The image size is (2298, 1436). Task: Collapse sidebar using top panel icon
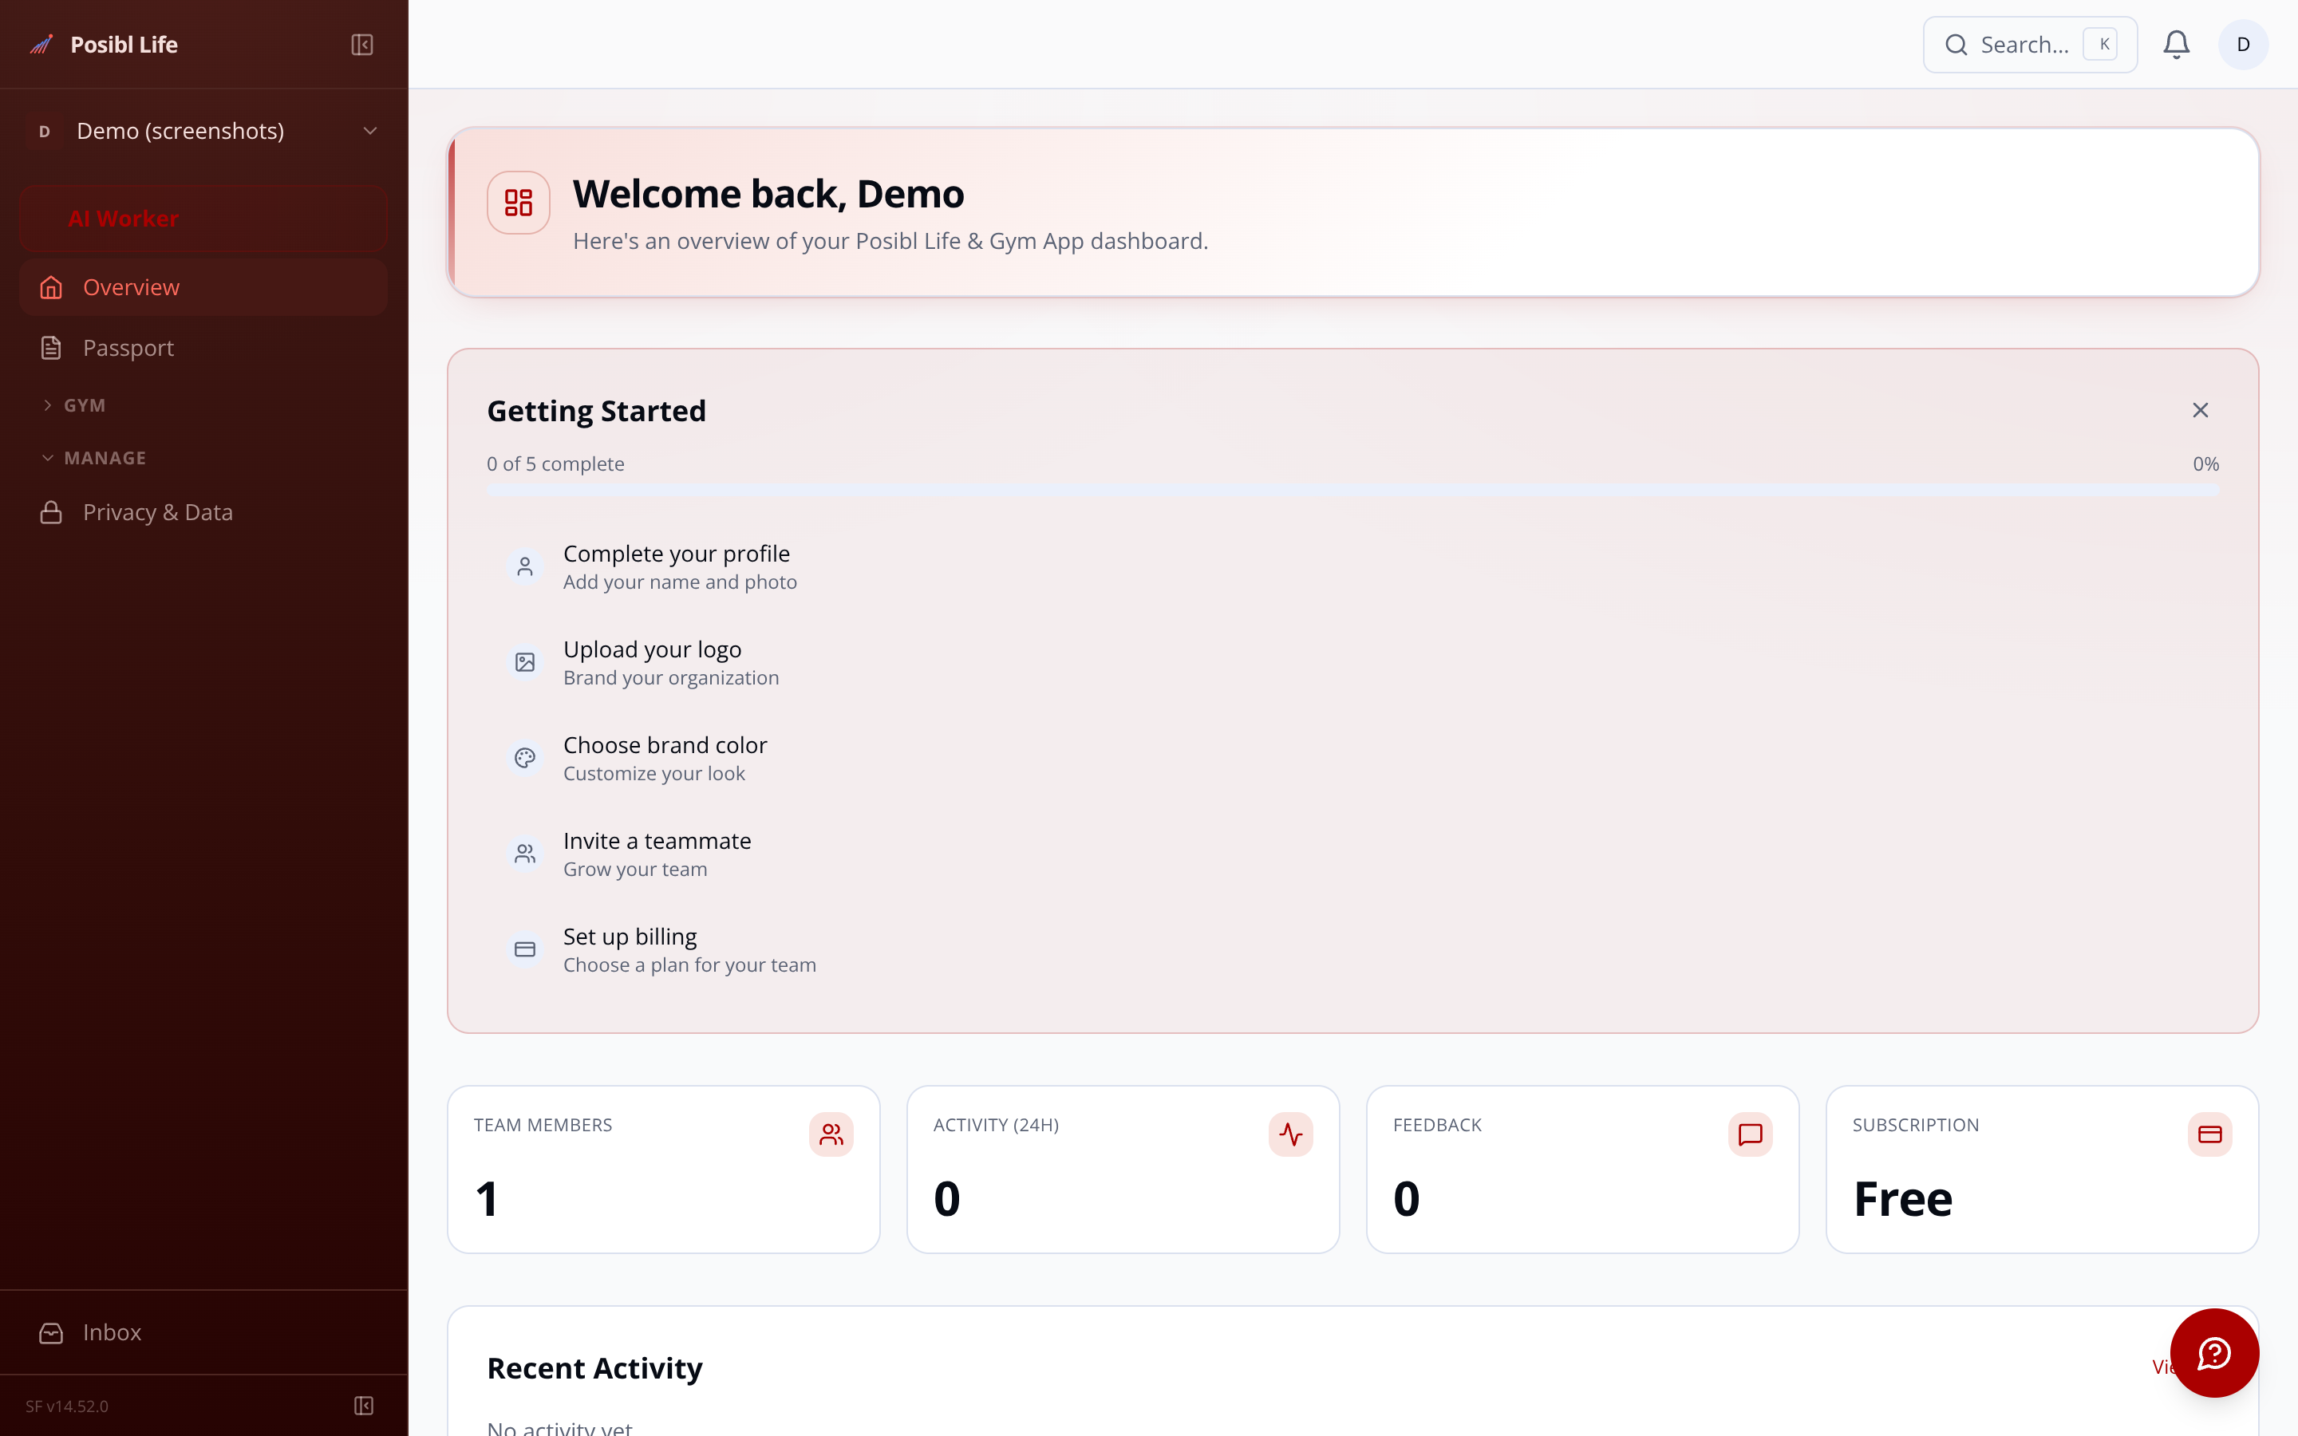tap(361, 45)
